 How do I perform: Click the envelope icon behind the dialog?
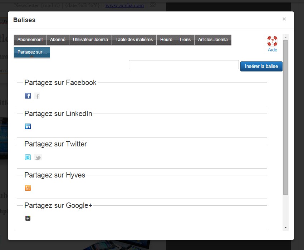(153, 4)
